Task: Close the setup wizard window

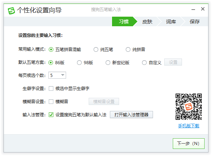Action: point(203,9)
